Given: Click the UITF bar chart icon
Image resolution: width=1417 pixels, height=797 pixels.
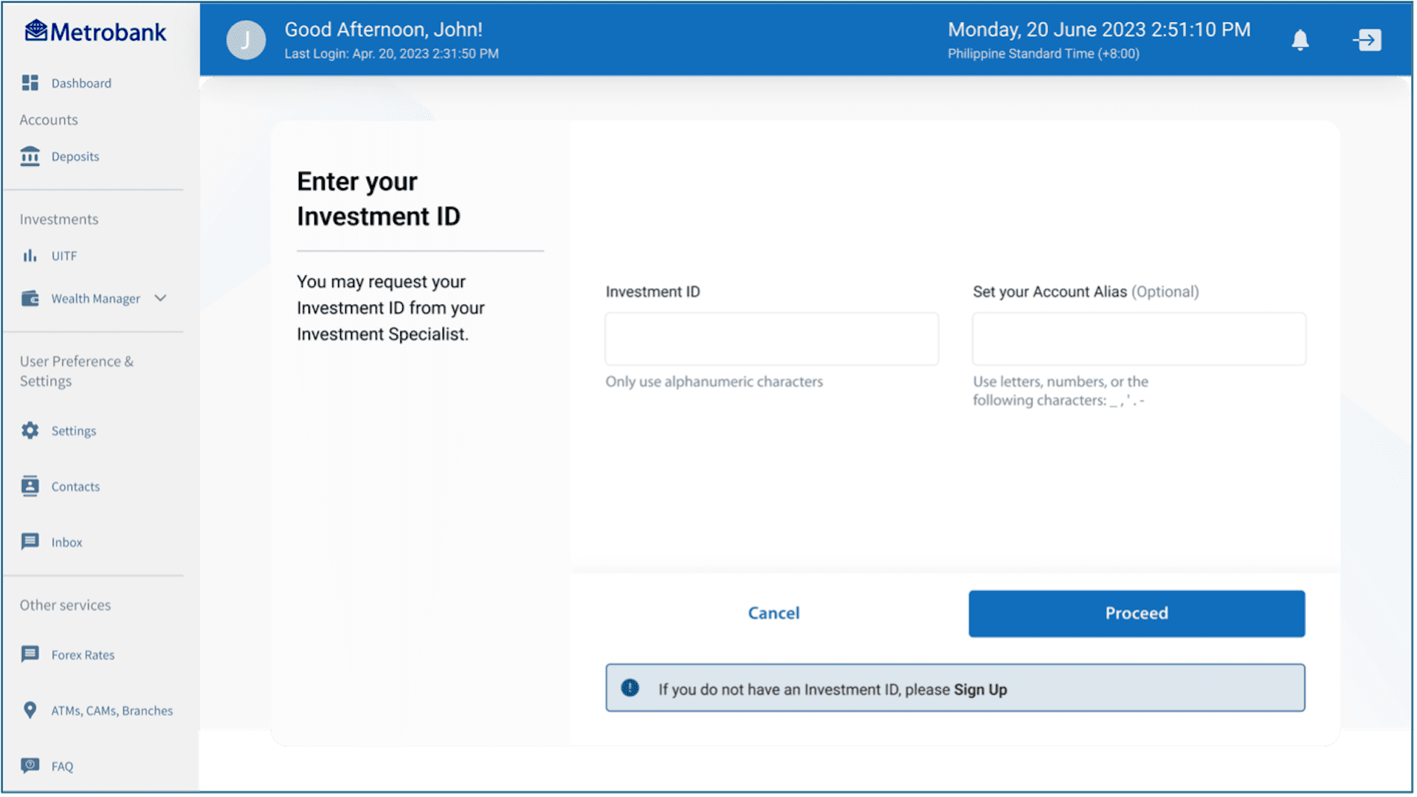Looking at the screenshot, I should (x=30, y=255).
